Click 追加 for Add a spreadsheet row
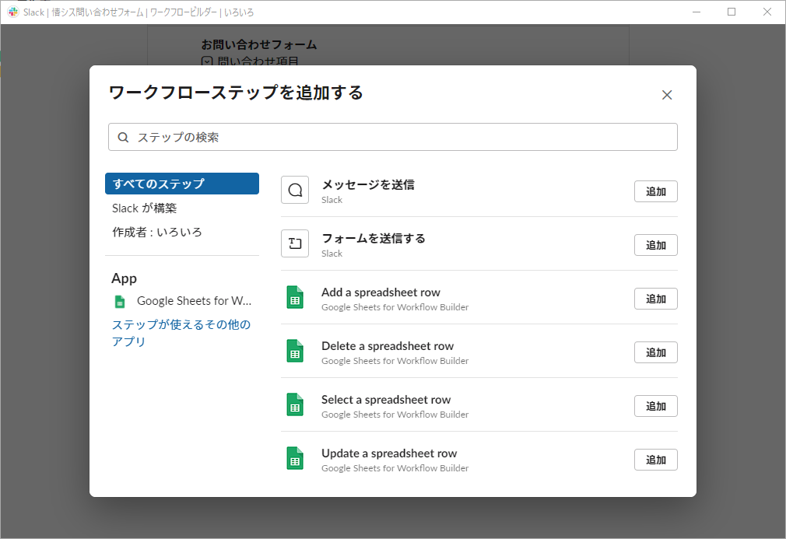786x539 pixels. pos(655,298)
